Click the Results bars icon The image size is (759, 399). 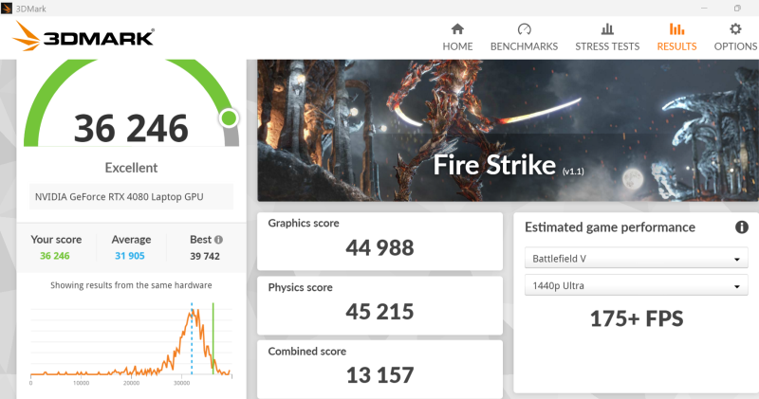[676, 29]
